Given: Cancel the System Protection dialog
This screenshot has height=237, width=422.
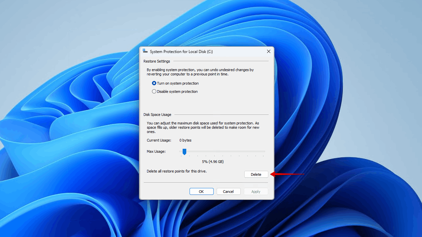Looking at the screenshot, I should pos(228,192).
